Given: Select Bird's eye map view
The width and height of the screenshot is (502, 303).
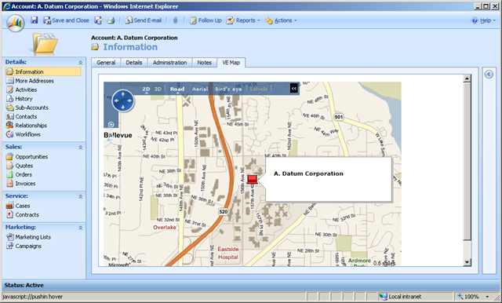Looking at the screenshot, I should 228,89.
